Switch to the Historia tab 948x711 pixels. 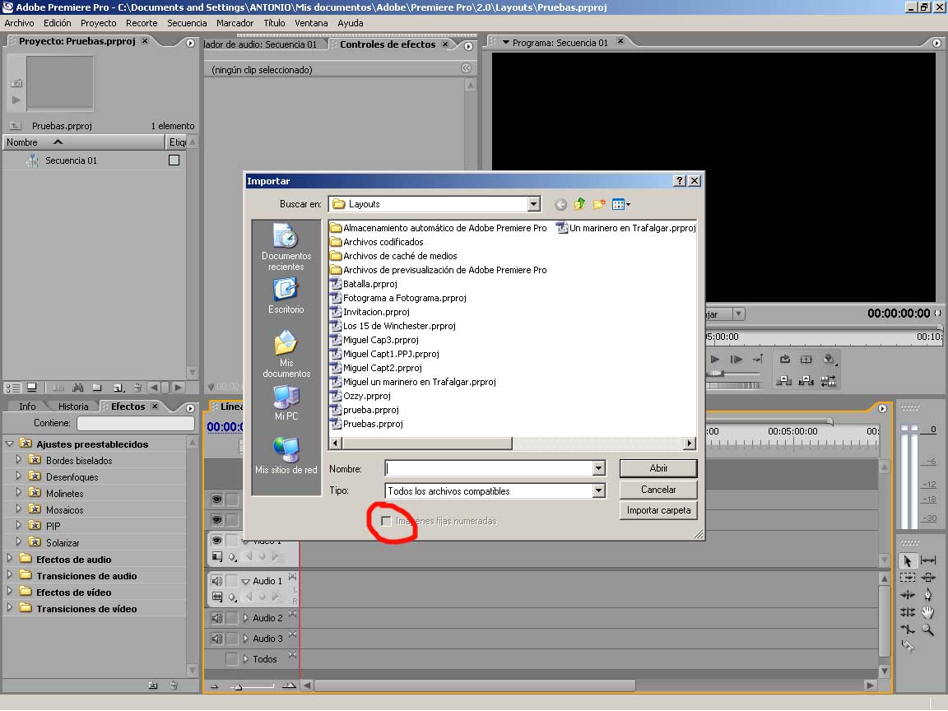pyautogui.click(x=73, y=407)
